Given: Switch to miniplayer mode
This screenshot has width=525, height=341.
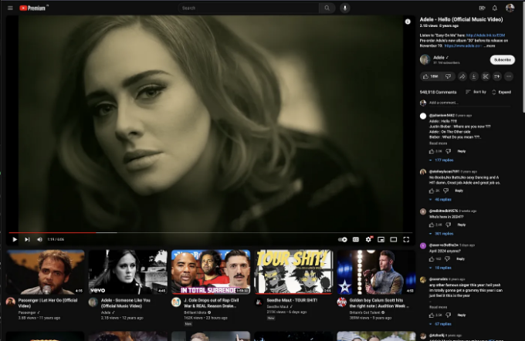Looking at the screenshot, I should [x=381, y=240].
